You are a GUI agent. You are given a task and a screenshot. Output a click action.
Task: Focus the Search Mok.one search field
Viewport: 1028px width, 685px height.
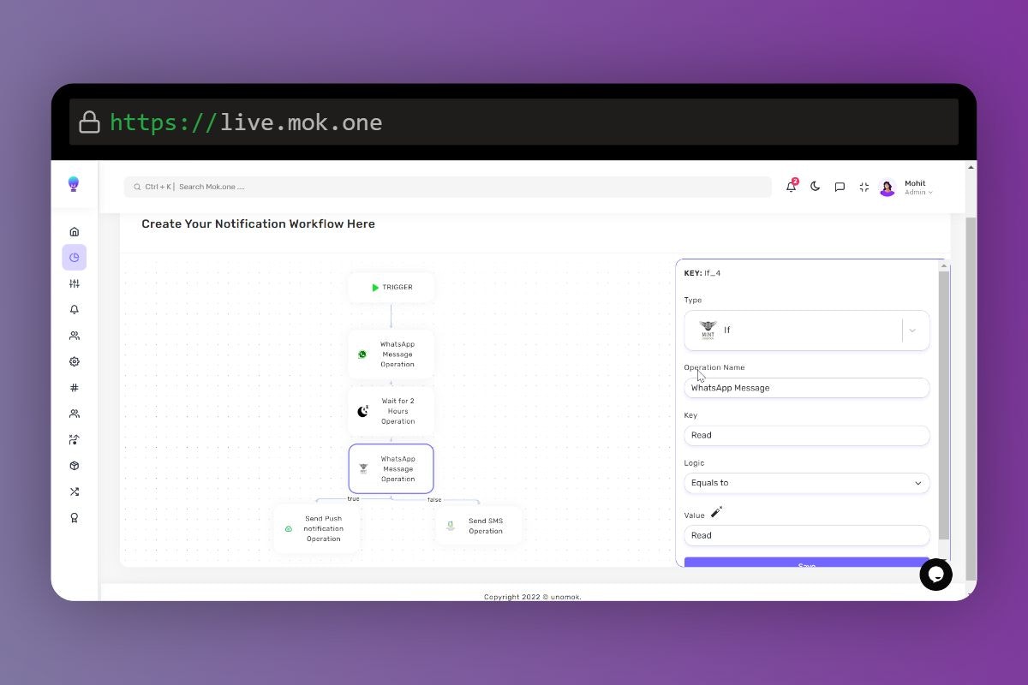coord(448,187)
